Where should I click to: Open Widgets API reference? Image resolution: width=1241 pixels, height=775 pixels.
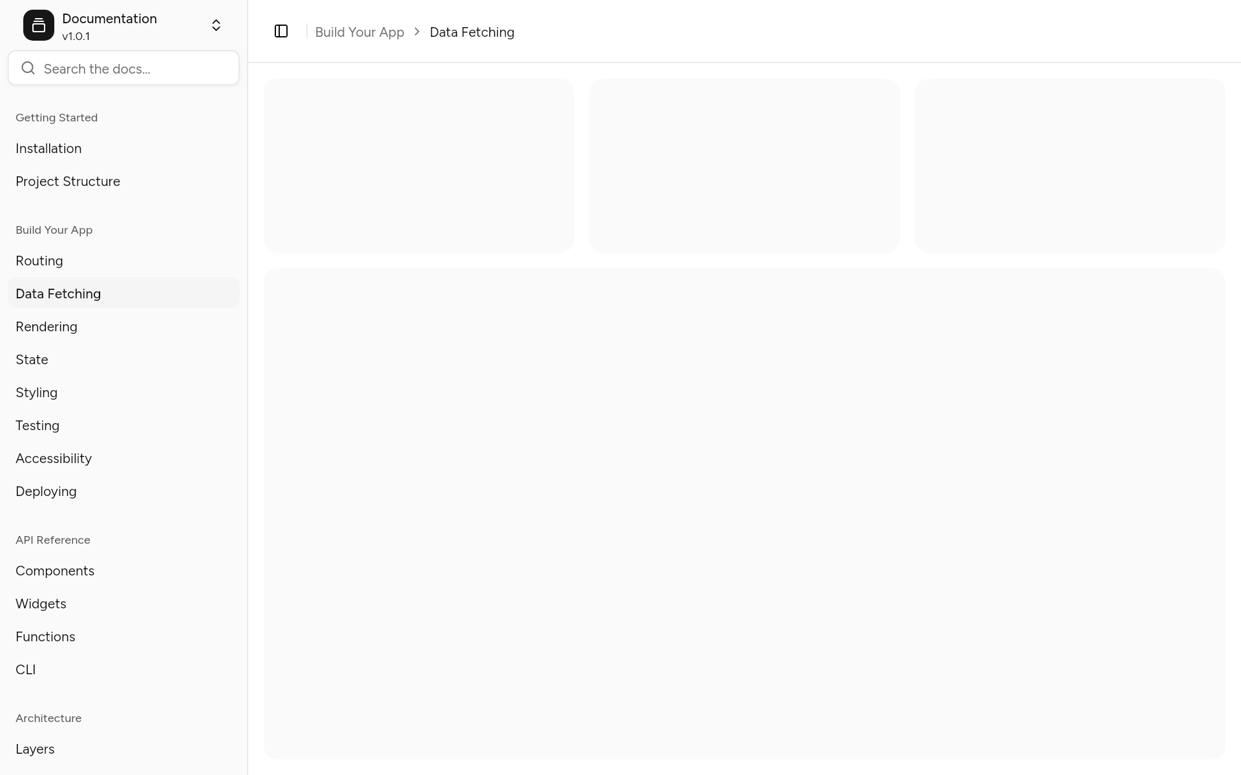coord(123,604)
